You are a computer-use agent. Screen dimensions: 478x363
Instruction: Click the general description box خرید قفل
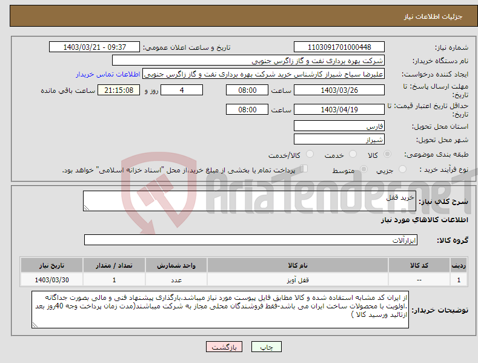(x=250, y=201)
